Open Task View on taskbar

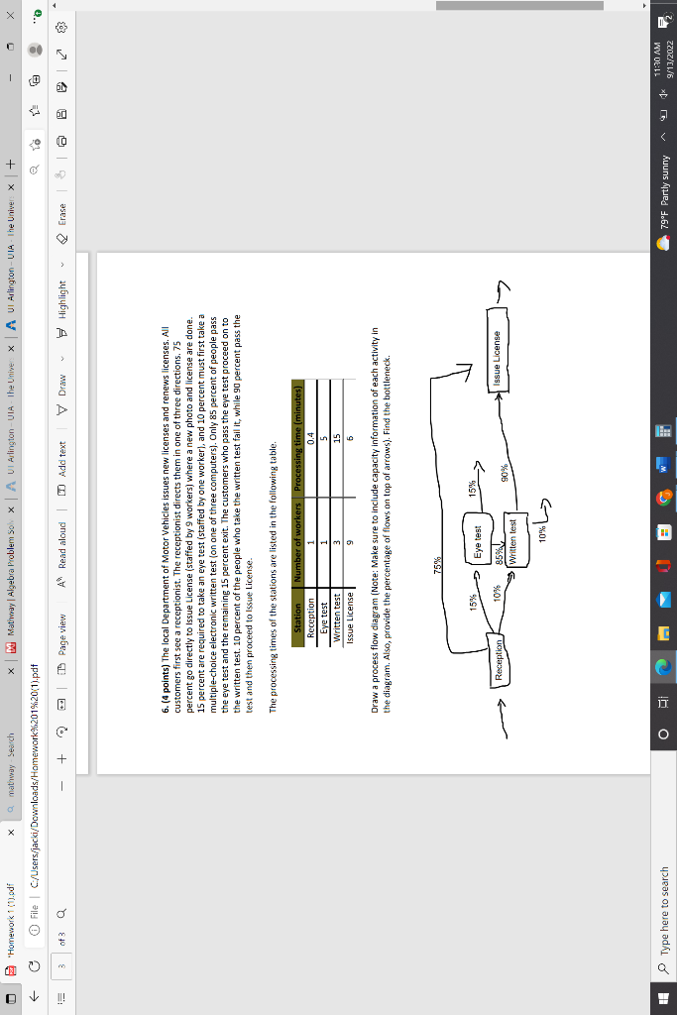click(663, 701)
